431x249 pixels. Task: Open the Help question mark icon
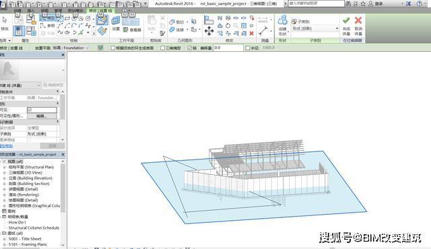click(419, 3)
